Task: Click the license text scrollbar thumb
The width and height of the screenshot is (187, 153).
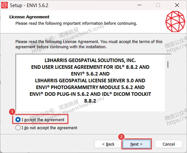Action: click(x=168, y=64)
